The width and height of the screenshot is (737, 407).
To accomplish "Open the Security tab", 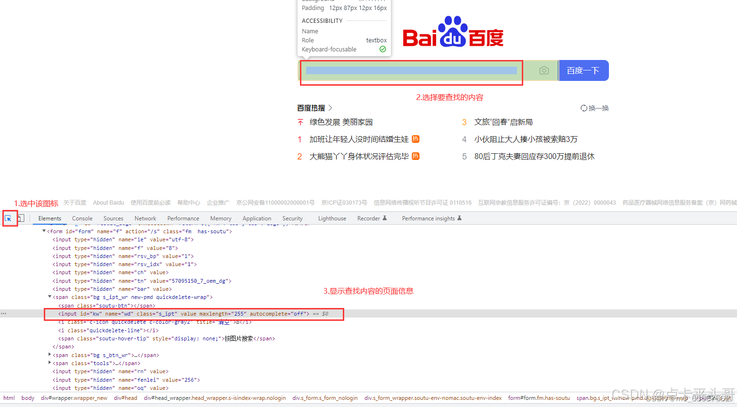I will tap(292, 218).
